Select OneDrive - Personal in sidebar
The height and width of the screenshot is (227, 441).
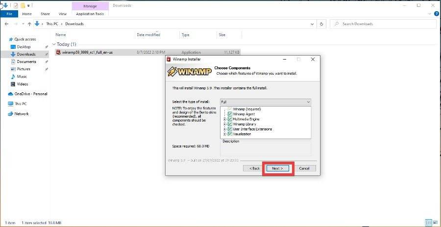(31, 94)
